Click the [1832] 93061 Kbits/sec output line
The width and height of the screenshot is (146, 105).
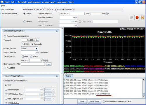(86, 85)
